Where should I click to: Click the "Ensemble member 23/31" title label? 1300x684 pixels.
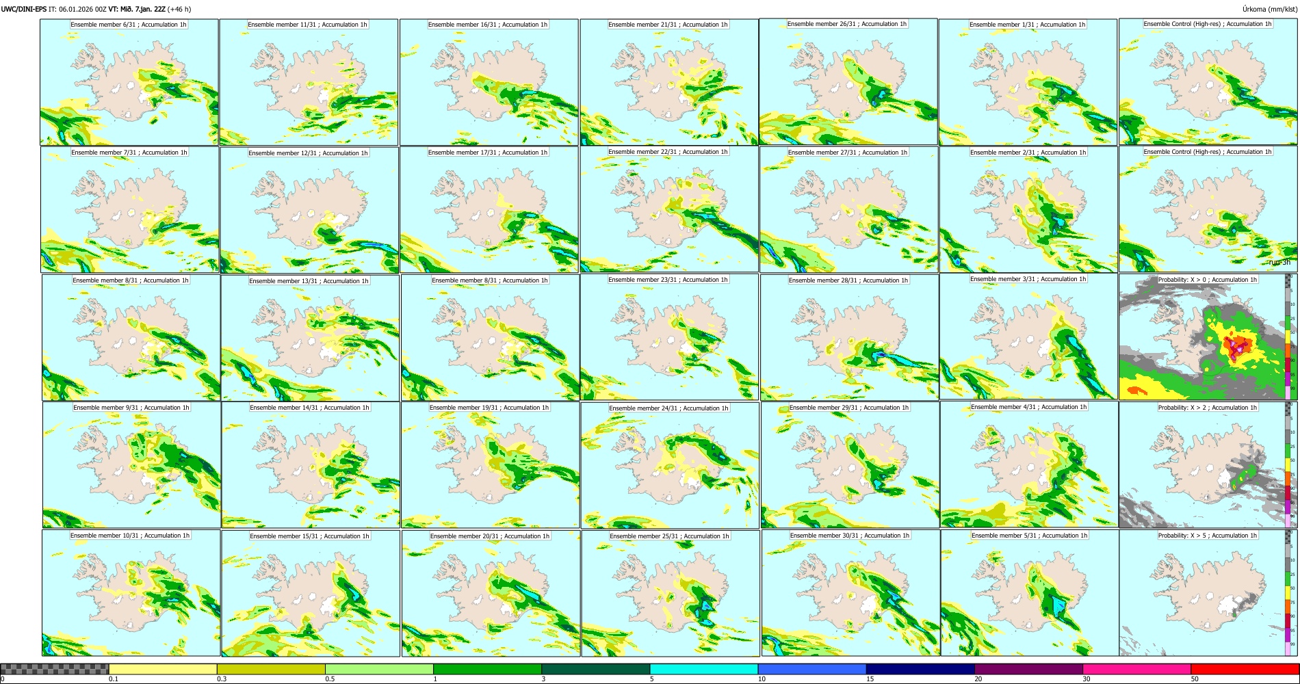point(668,280)
